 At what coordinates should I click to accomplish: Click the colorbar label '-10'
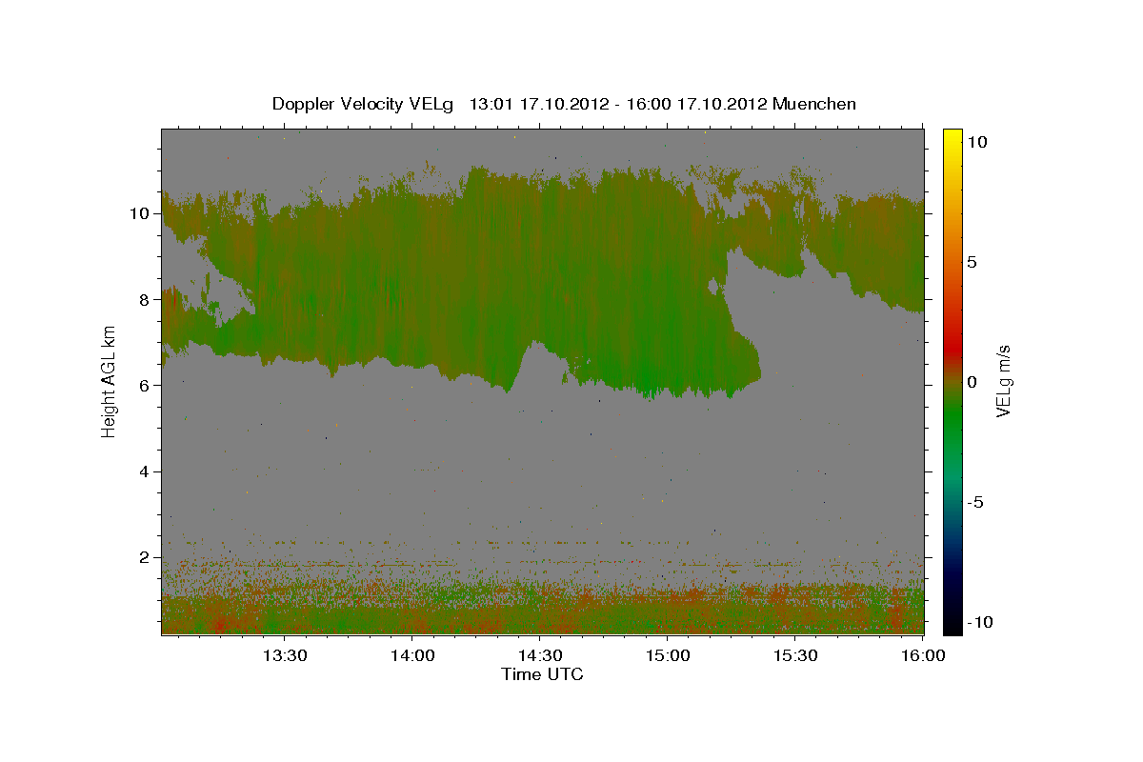979,622
